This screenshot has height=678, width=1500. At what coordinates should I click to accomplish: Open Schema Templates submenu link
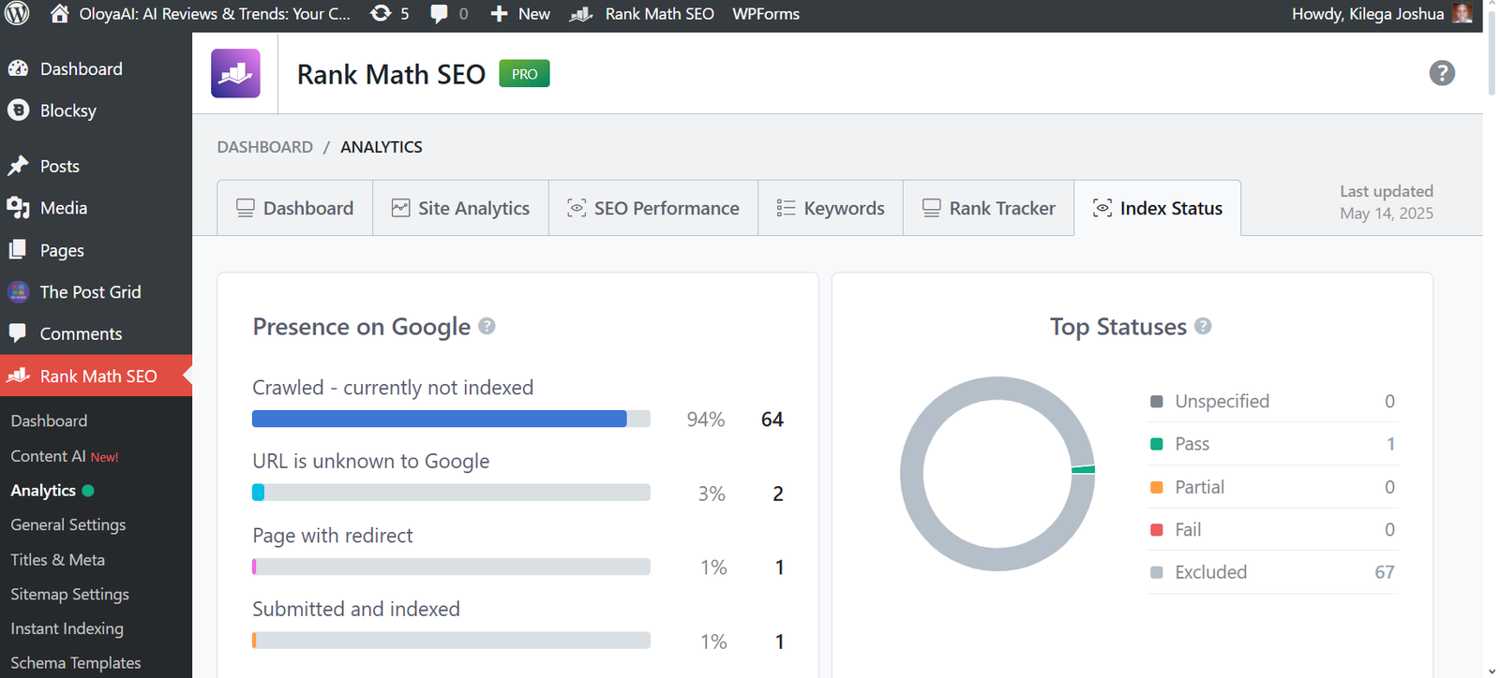coord(76,663)
